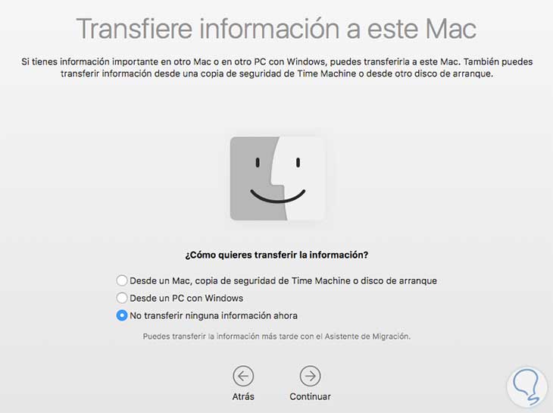Click the Finder face graphic
Image resolution: width=553 pixels, height=413 pixels.
pos(276,178)
